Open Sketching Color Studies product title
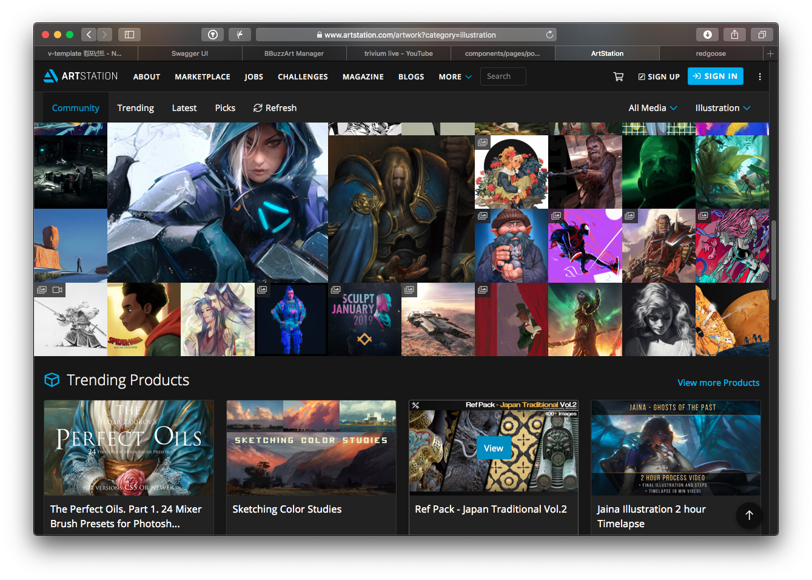Image resolution: width=812 pixels, height=580 pixels. 287,509
